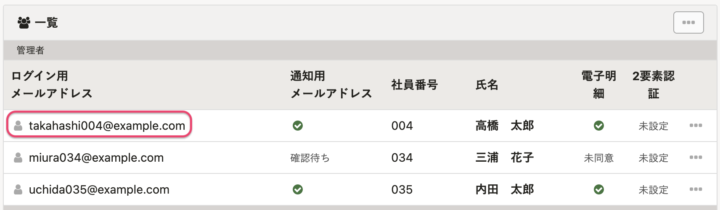Click notification email checkmark for uchida035

coord(298,189)
